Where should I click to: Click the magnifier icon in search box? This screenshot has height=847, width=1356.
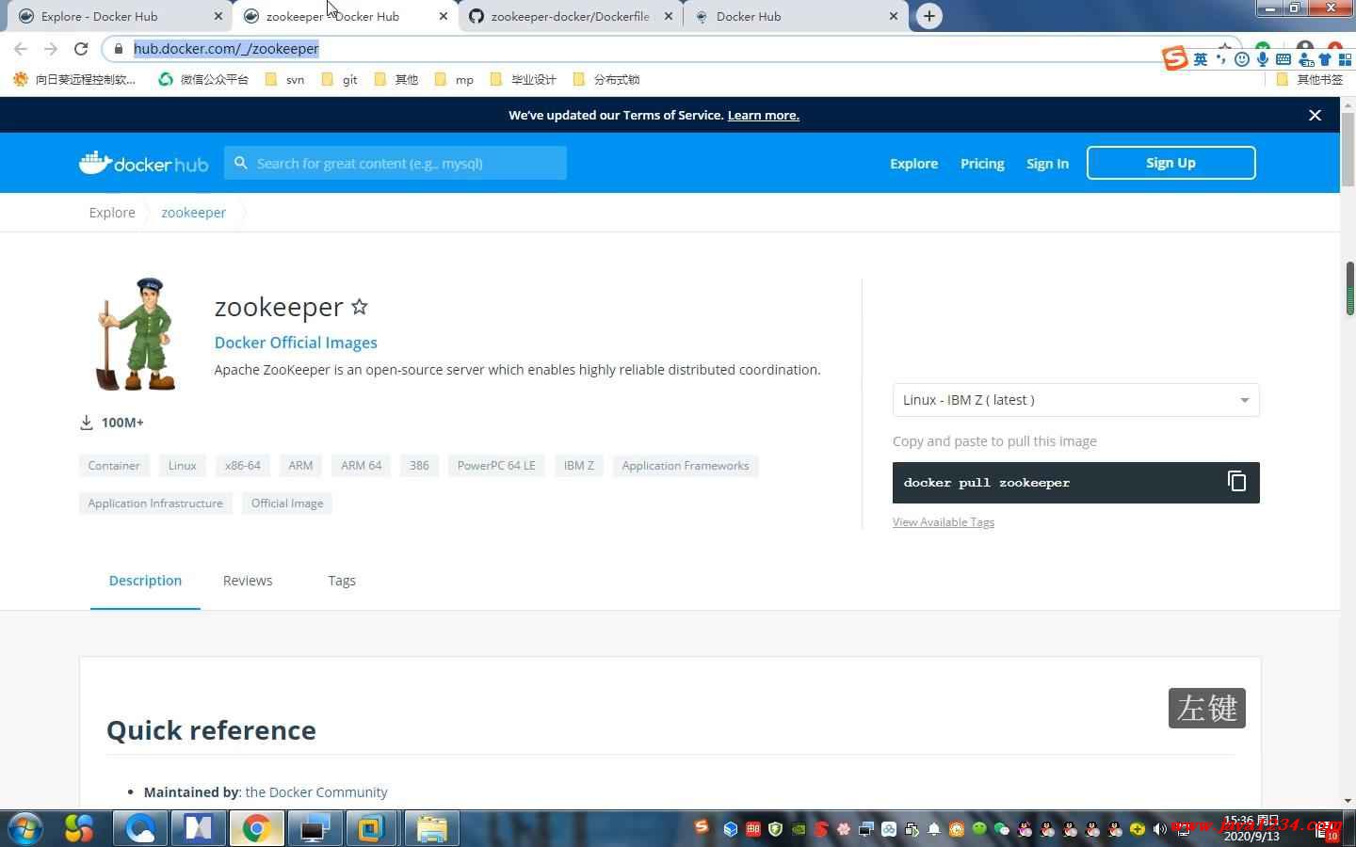241,163
